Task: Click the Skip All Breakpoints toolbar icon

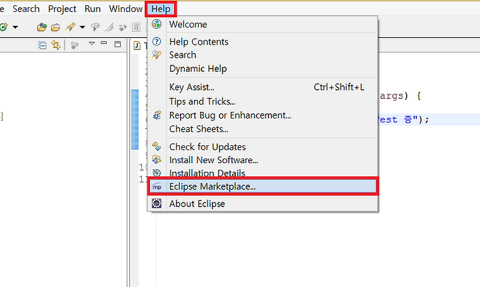Action: click(123, 28)
